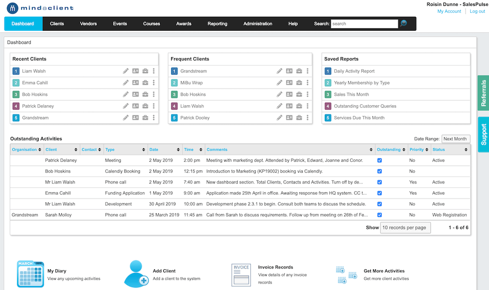Open the Reporting menu
The width and height of the screenshot is (489, 290).
tap(218, 23)
